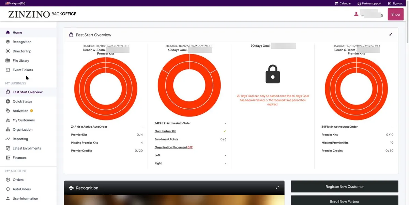This screenshot has width=409, height=205.
Task: Click the Latest Enrollments calendar icon
Action: point(8,148)
